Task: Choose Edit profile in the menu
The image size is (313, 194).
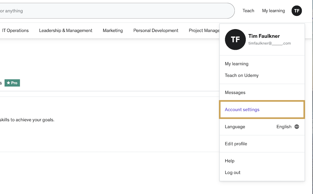Action: click(x=236, y=144)
